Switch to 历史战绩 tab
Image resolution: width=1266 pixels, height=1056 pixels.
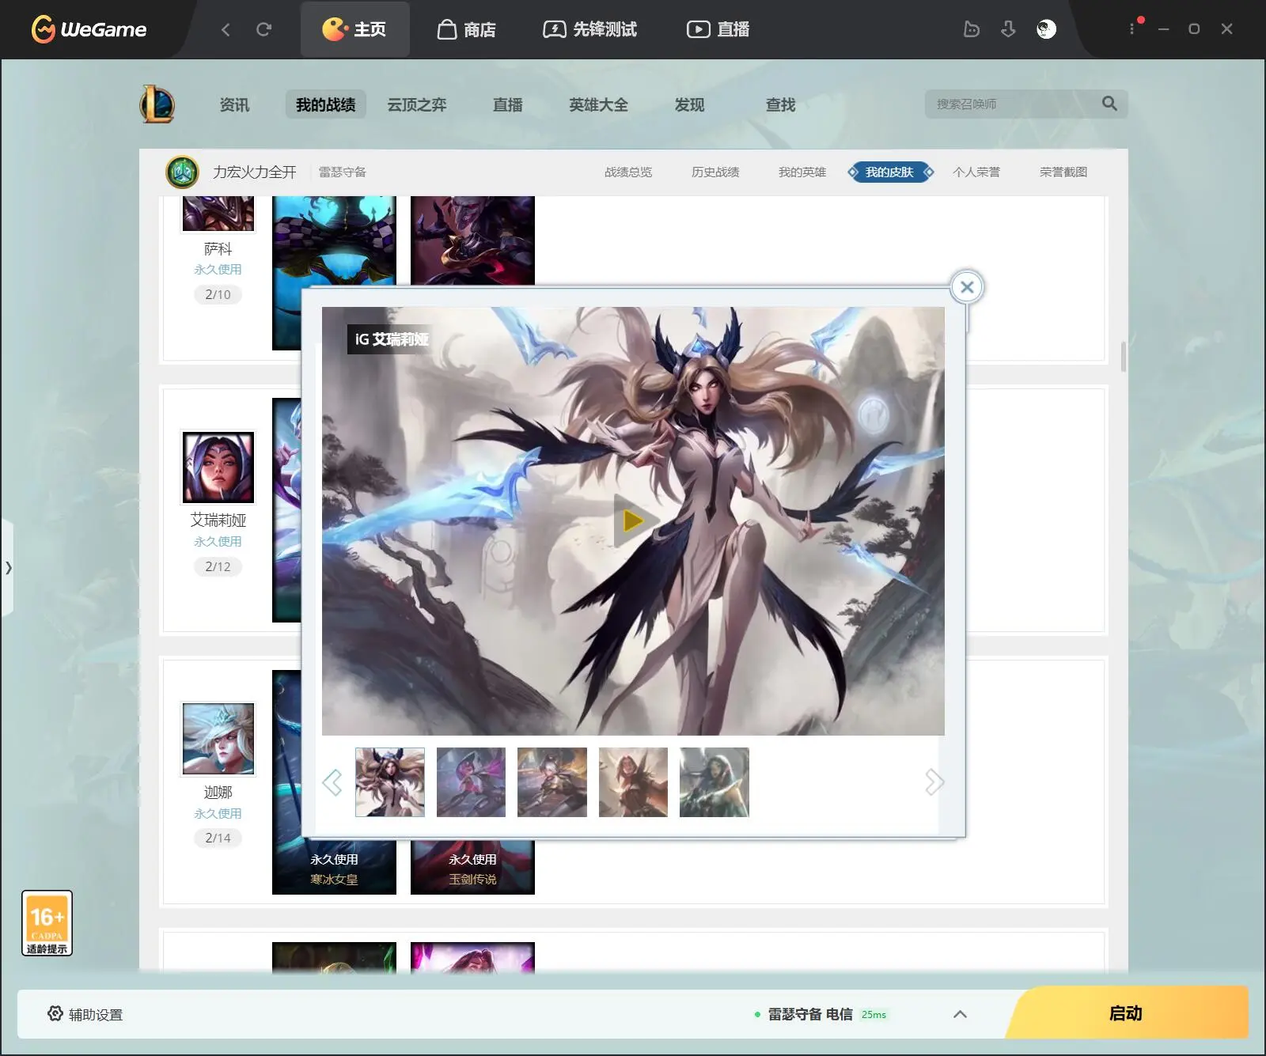(x=715, y=172)
